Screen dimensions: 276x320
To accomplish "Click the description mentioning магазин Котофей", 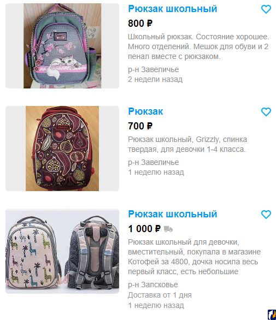I will point(194,257).
